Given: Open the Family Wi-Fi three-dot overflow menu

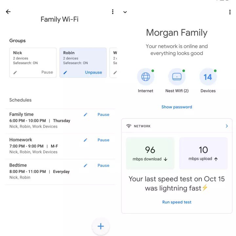Looking at the screenshot, I should click(x=113, y=12).
